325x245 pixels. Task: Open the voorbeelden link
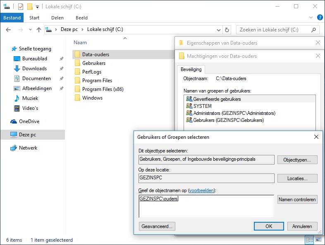[x=202, y=190]
